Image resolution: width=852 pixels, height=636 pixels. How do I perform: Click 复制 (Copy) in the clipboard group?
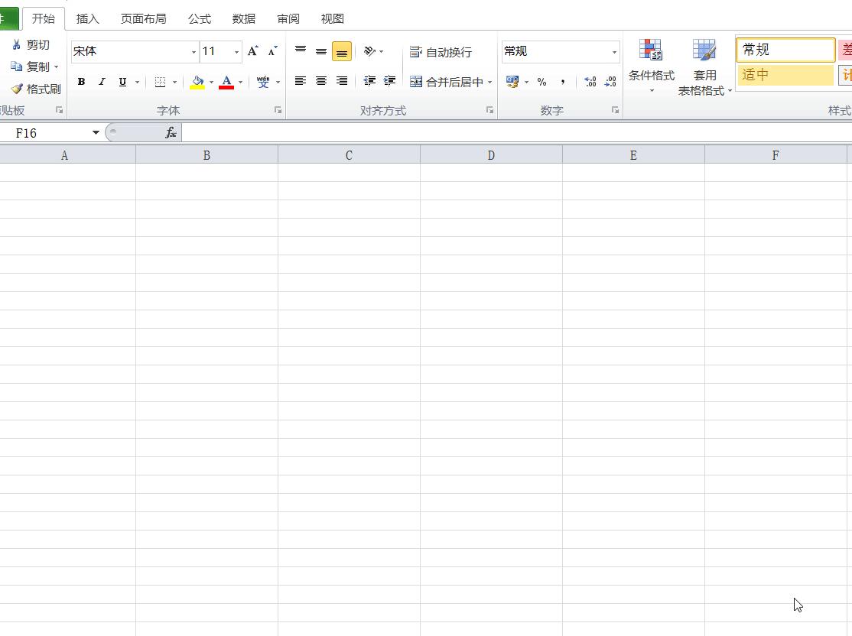click(x=34, y=66)
